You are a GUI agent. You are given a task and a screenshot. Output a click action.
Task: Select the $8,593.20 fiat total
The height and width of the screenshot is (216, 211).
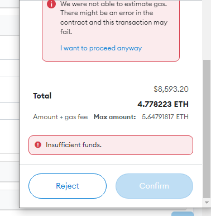coord(171,89)
